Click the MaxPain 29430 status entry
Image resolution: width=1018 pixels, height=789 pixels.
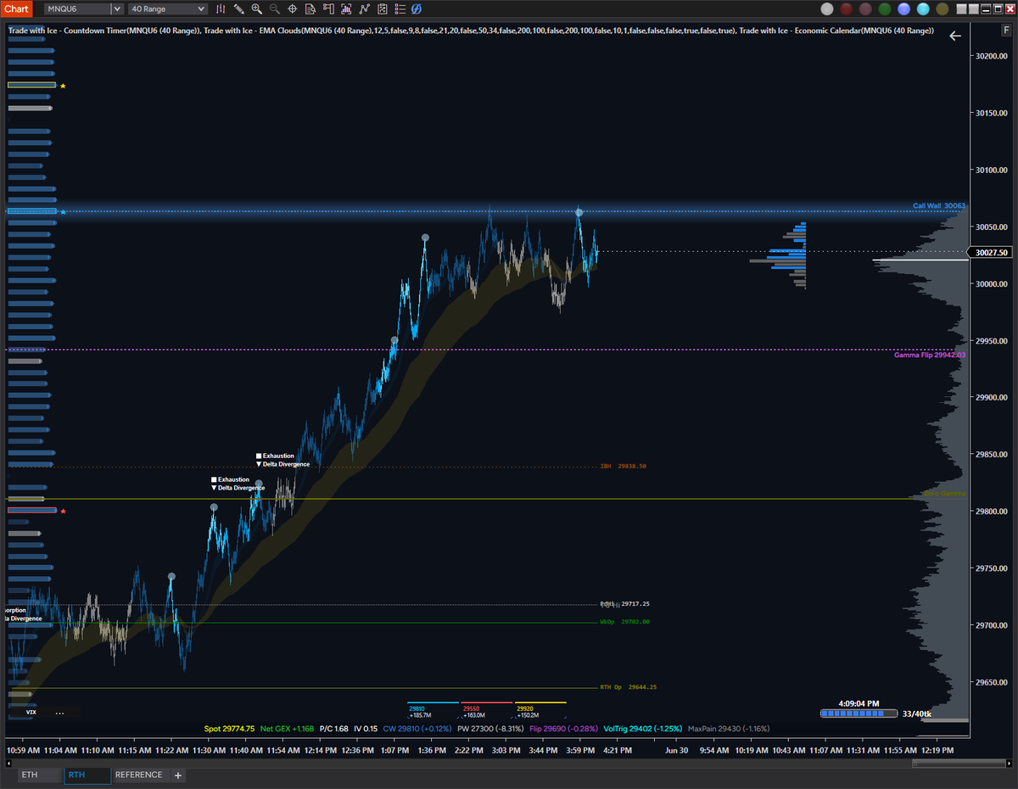coord(729,728)
